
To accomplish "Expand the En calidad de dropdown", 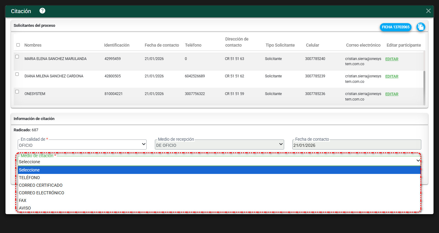I will click(82, 145).
